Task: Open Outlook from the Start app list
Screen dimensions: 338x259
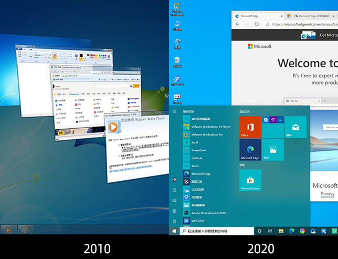Action: point(193,158)
